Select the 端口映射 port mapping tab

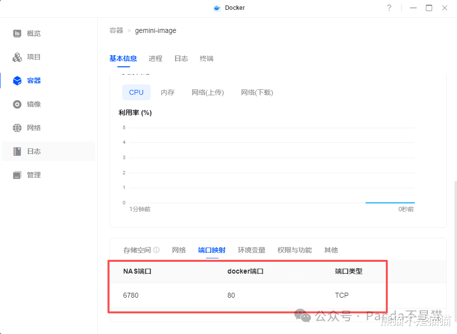(x=212, y=250)
